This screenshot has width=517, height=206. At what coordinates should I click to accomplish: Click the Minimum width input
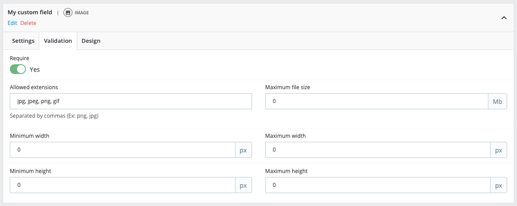click(122, 150)
